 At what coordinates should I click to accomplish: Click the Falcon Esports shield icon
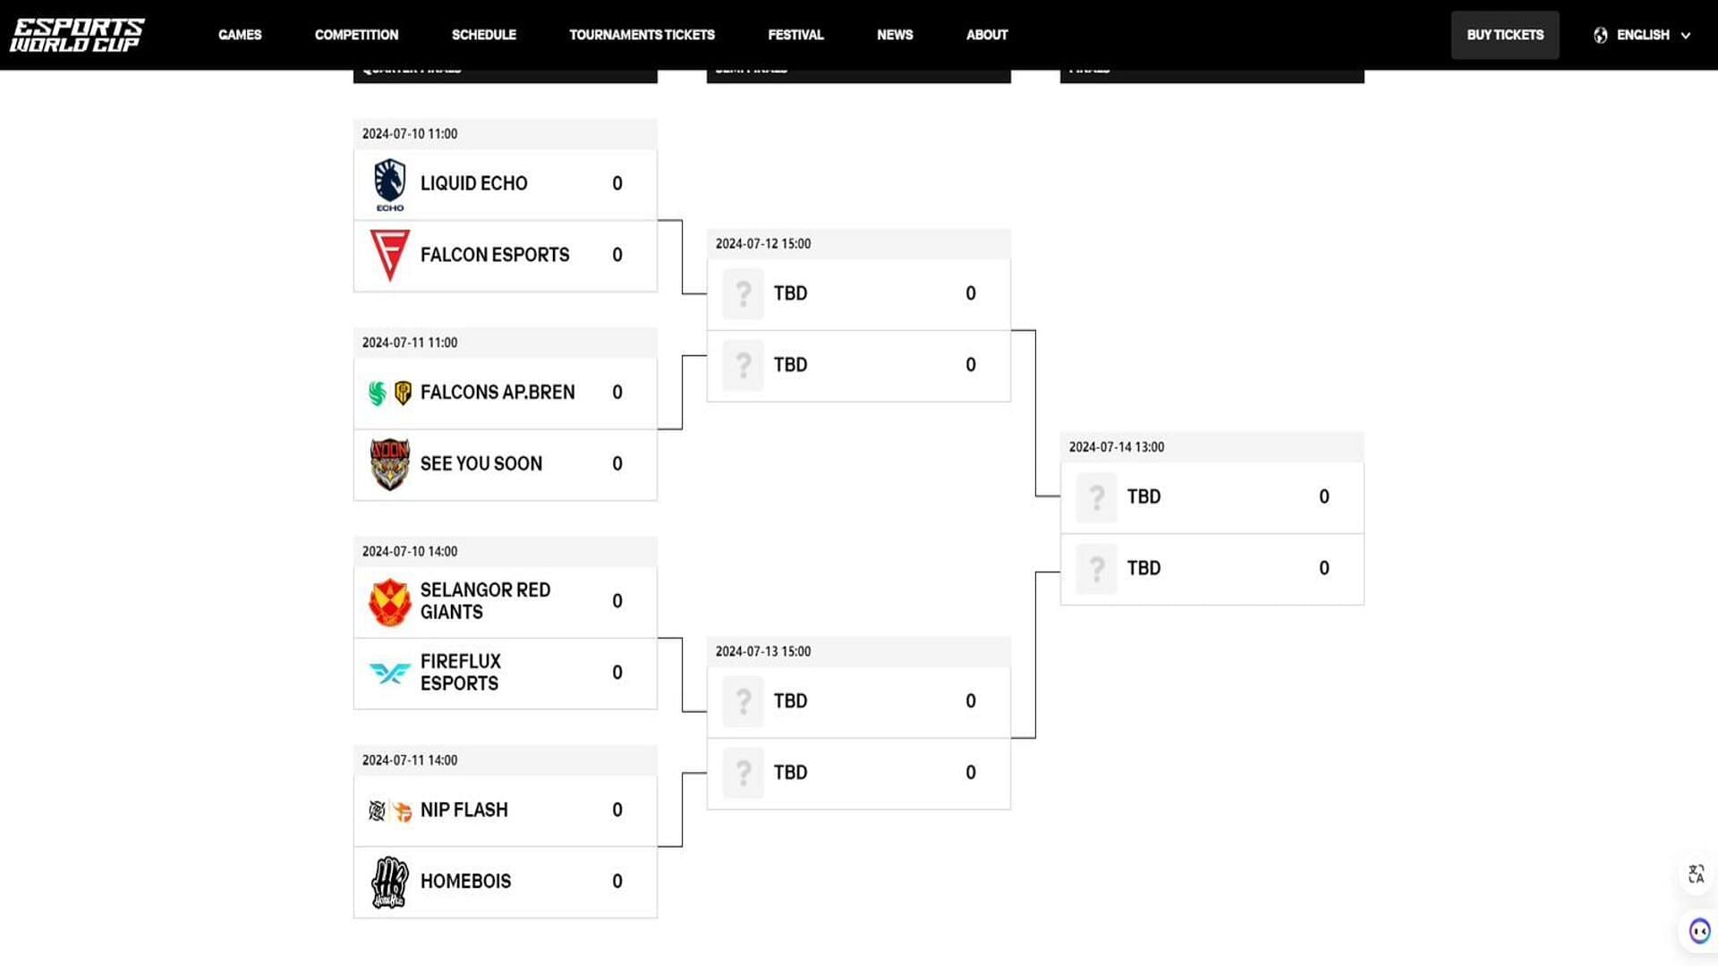(389, 255)
